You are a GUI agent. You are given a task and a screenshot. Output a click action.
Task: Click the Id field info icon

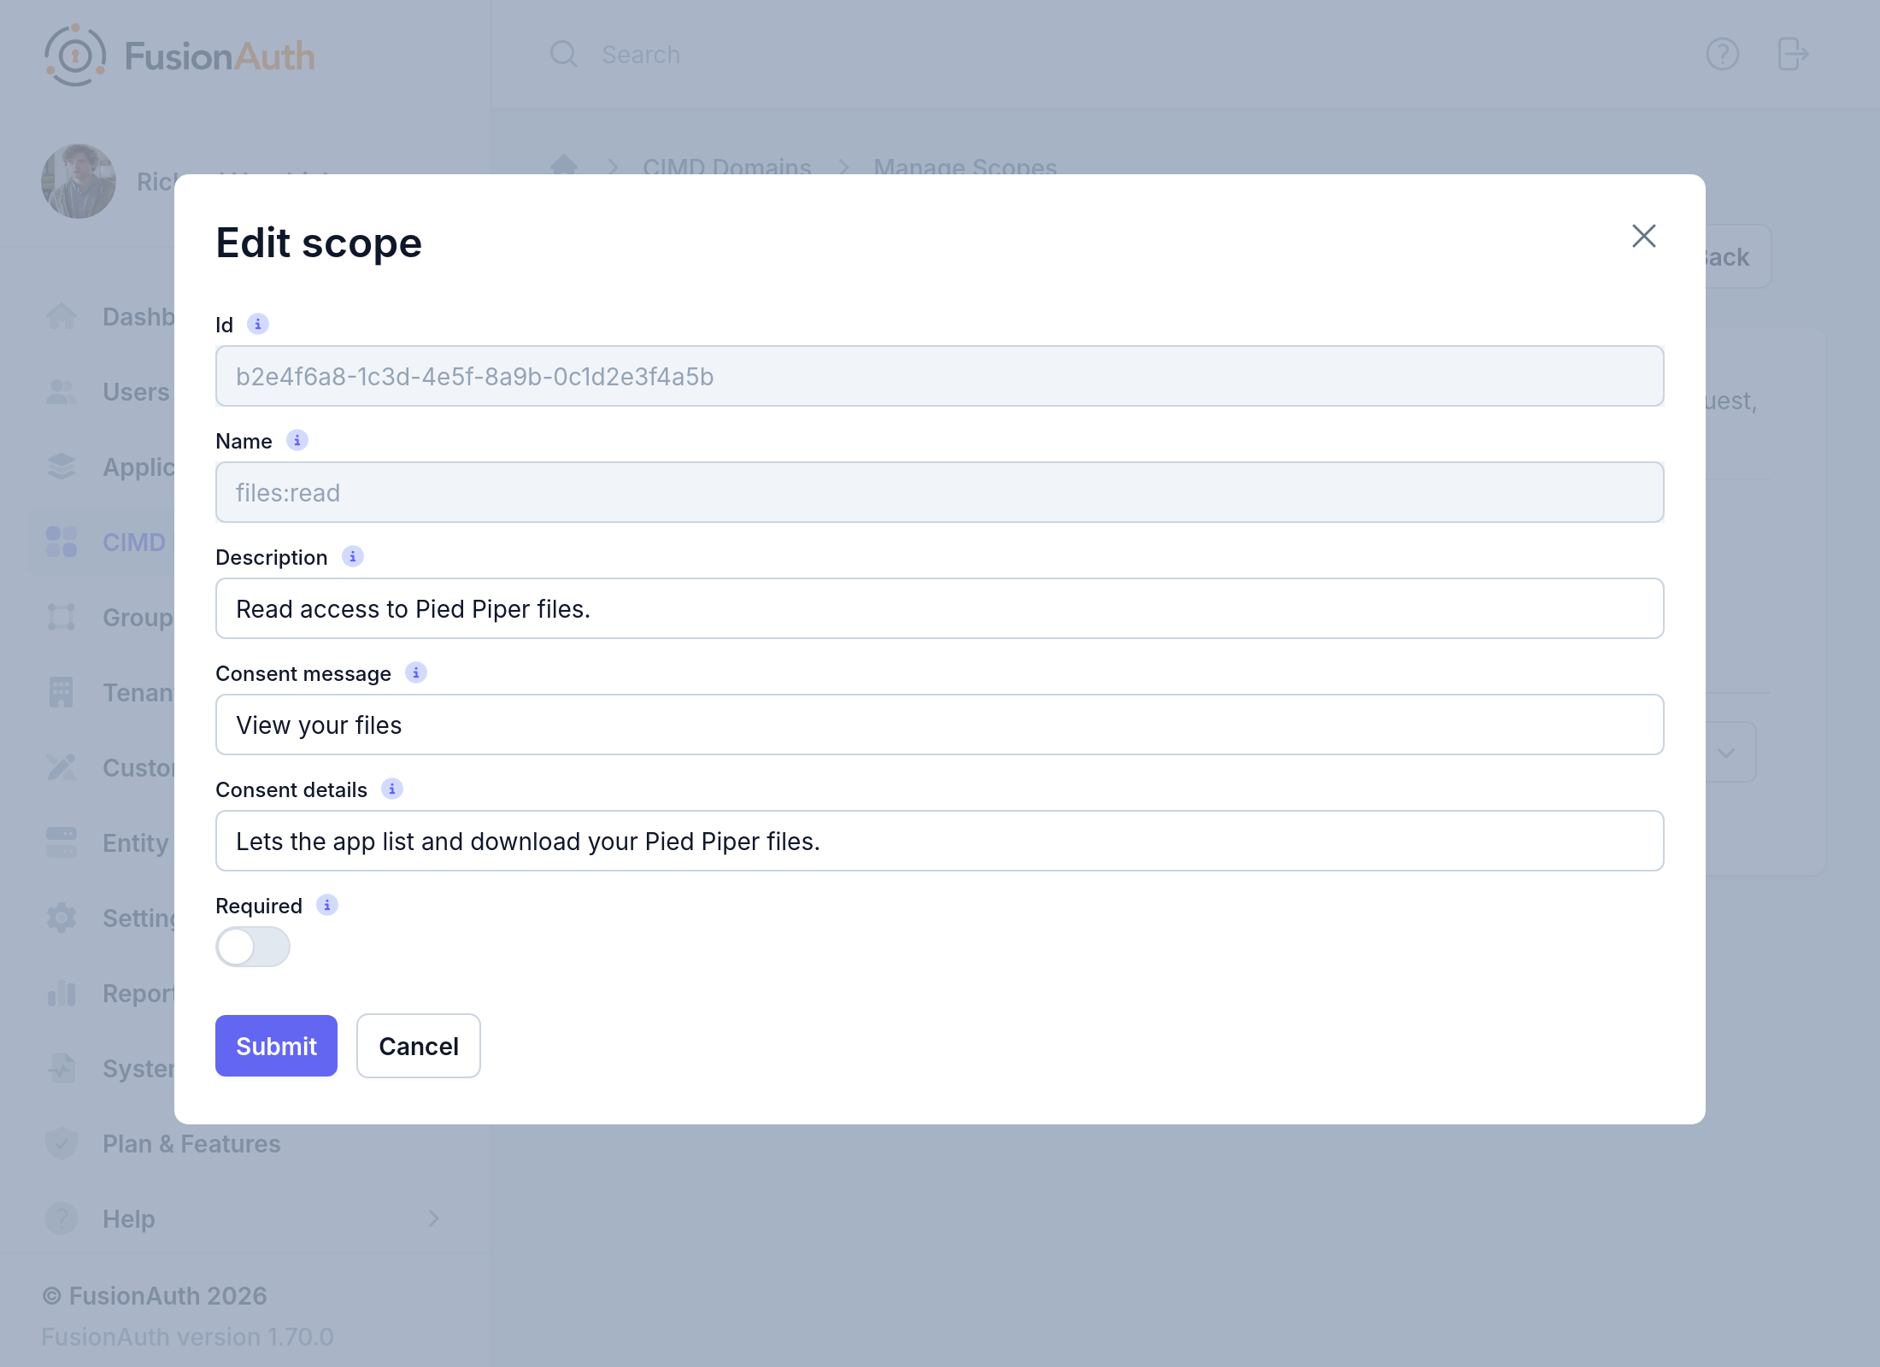257,325
